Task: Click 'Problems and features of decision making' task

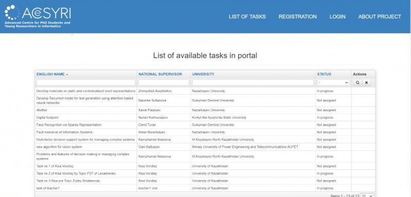Action: [83, 157]
